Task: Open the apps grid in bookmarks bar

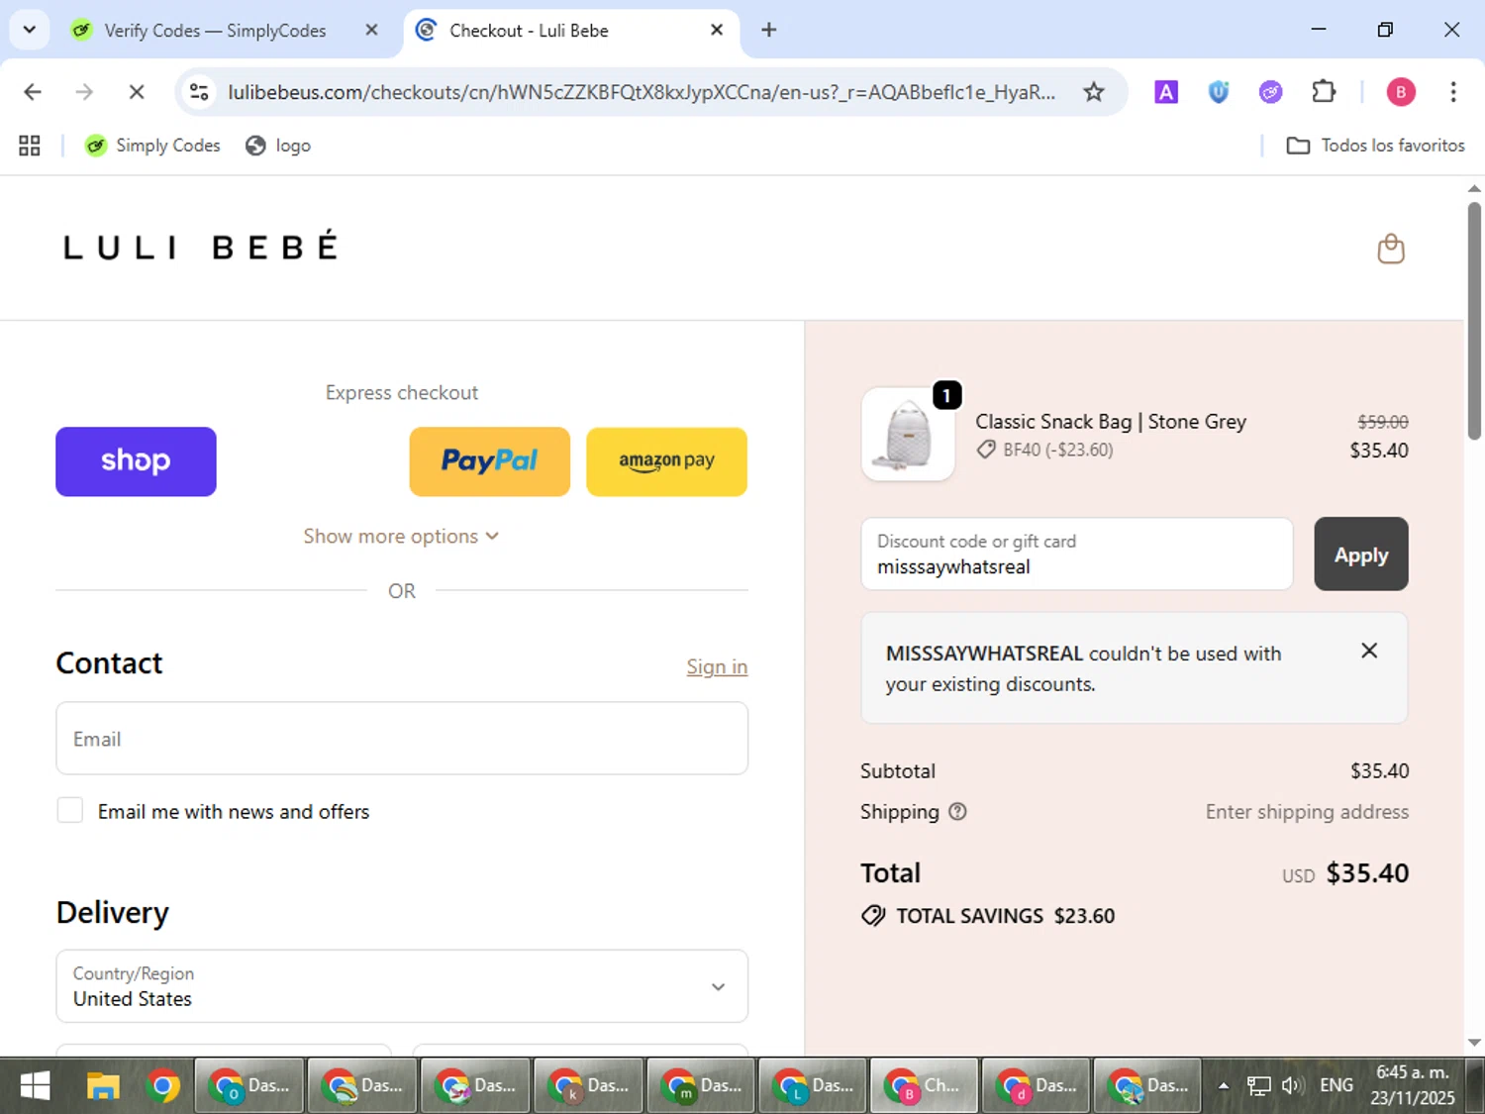Action: [30, 146]
